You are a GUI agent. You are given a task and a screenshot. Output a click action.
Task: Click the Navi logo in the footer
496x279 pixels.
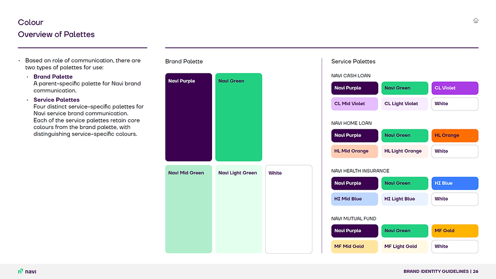pos(27,271)
